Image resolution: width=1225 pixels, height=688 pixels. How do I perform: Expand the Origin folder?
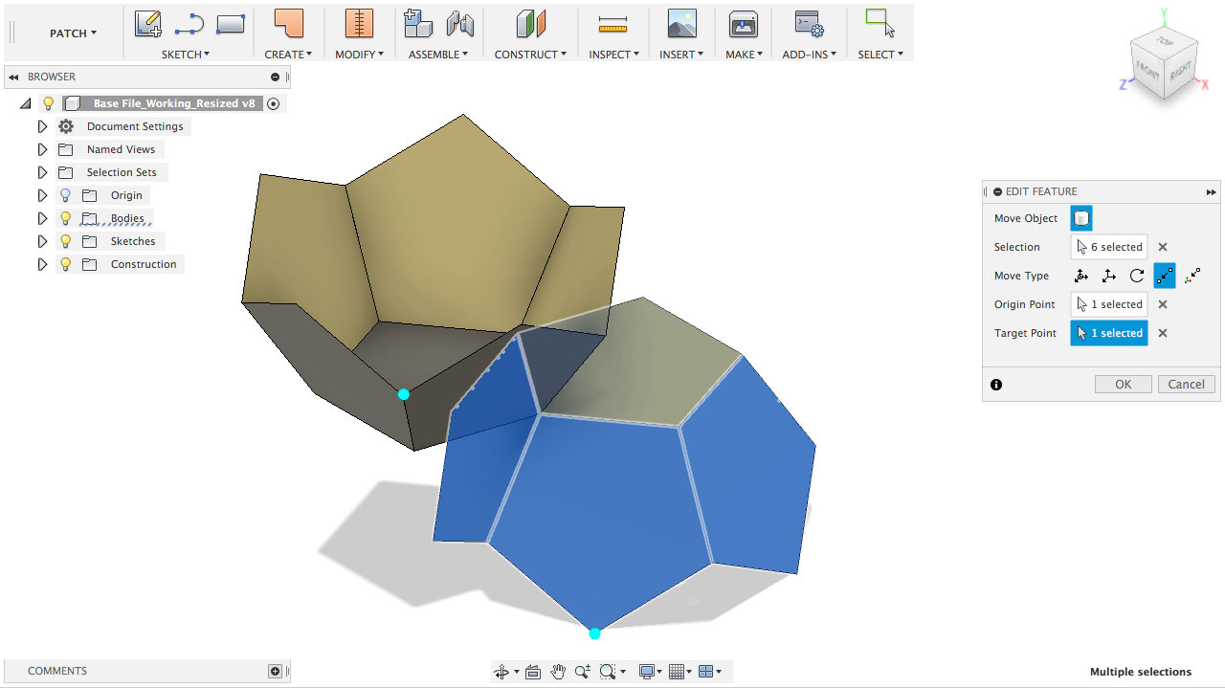click(x=42, y=195)
